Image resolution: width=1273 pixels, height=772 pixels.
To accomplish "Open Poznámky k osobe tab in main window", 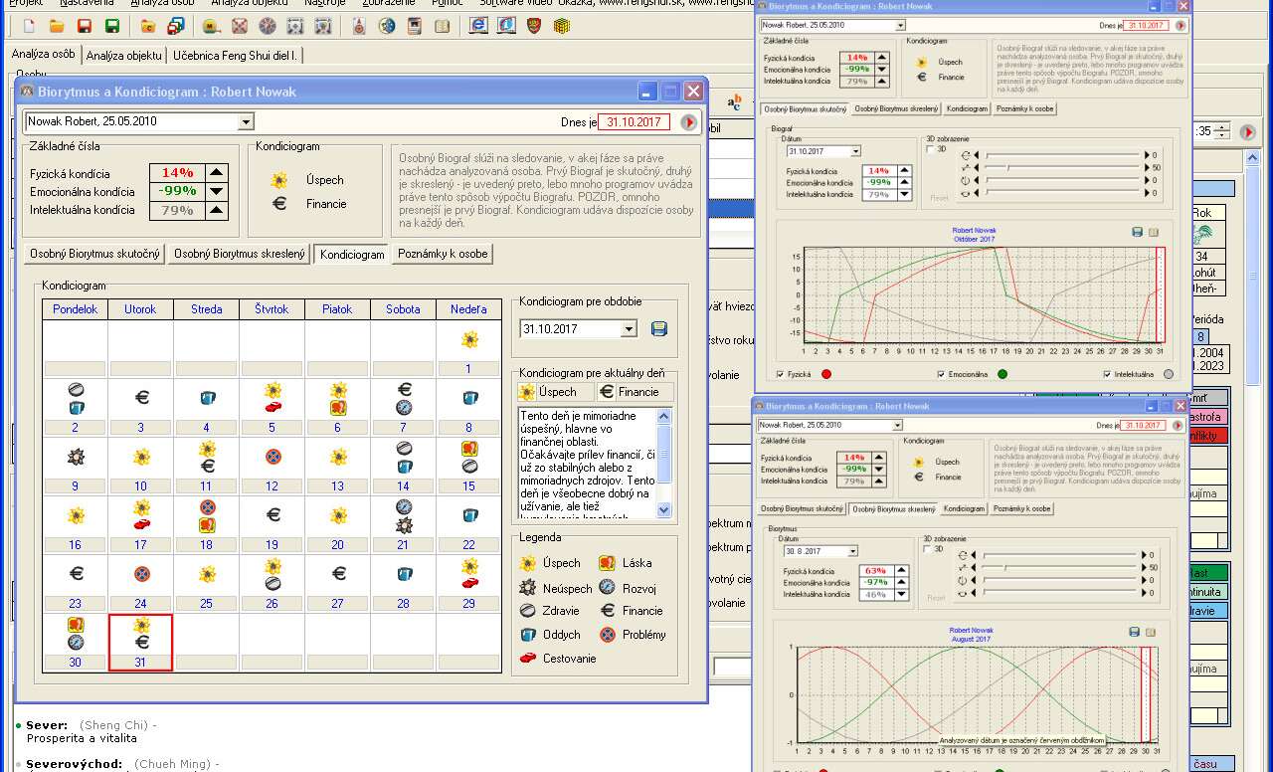I will click(443, 254).
